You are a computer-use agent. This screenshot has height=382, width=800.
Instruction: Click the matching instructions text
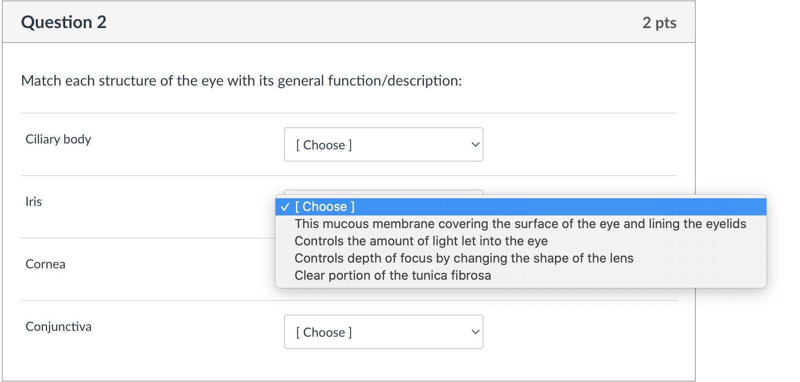[x=241, y=81]
